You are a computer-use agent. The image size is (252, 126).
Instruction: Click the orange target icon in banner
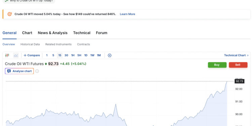[10, 14]
